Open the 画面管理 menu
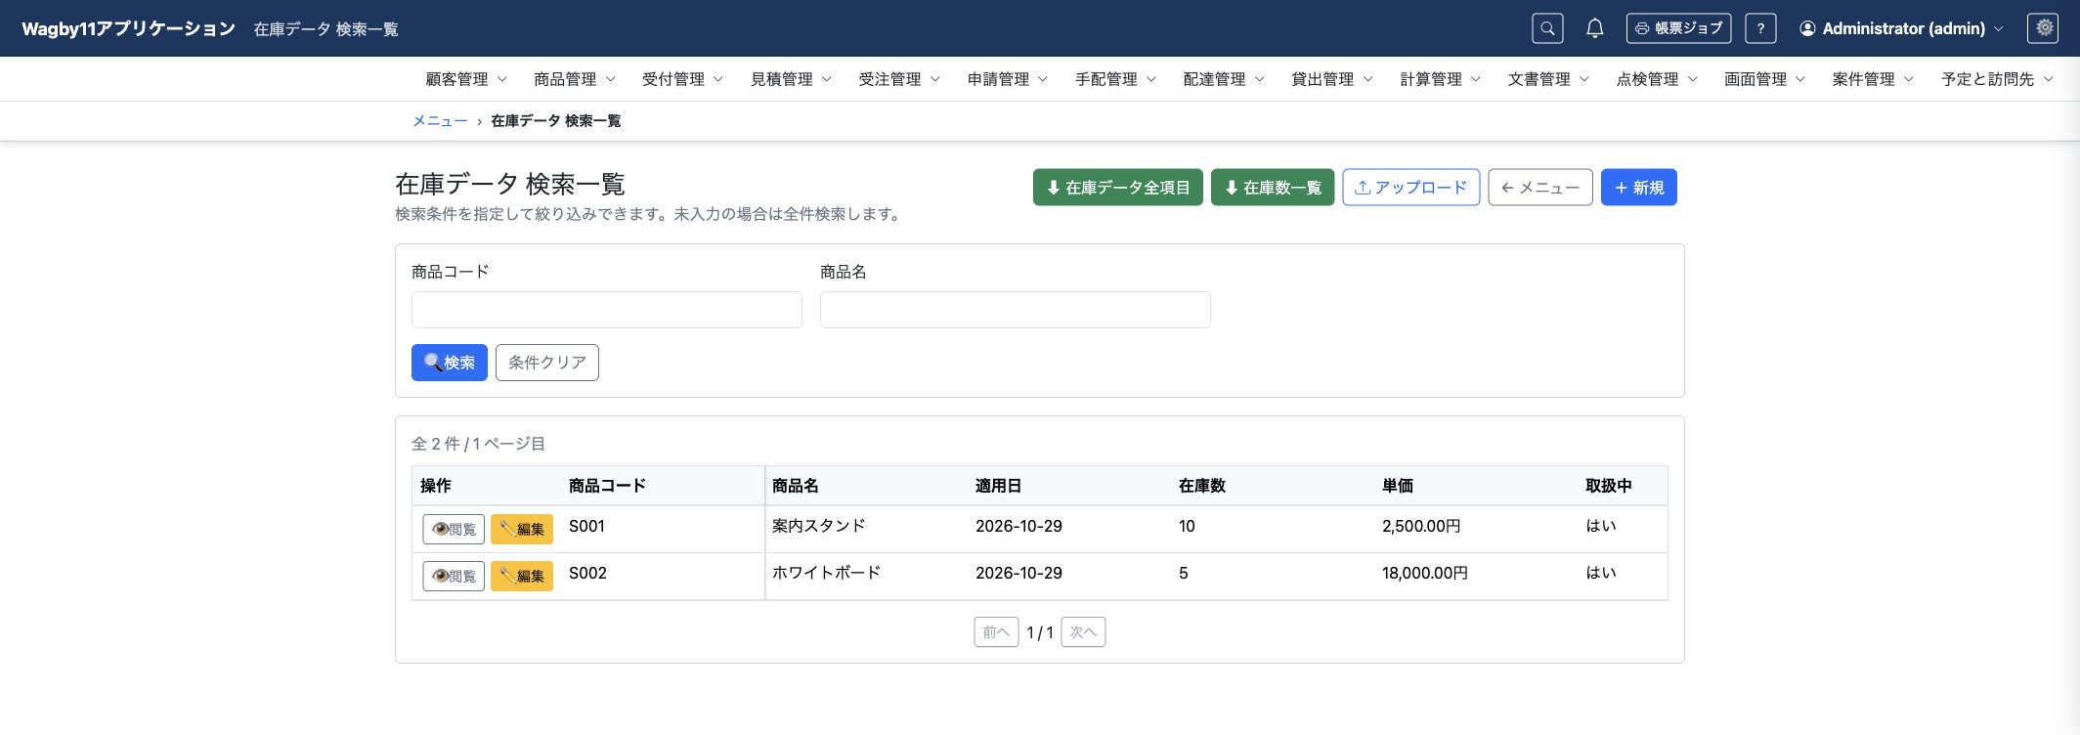The image size is (2080, 735). coord(1765,79)
